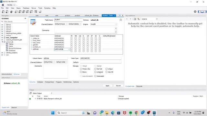Open the address datatype dropdown arrow

tap(69, 49)
